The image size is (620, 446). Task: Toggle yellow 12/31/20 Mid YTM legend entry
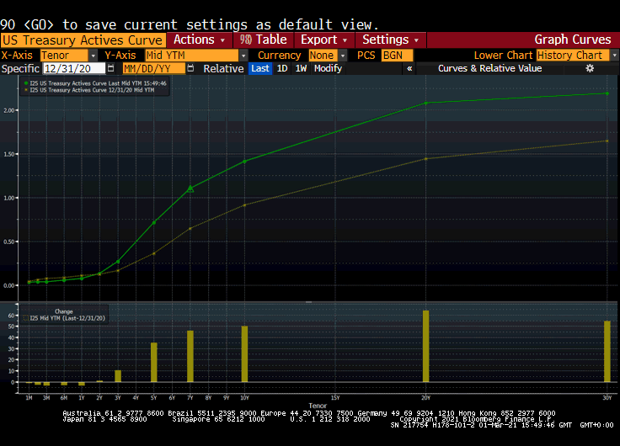click(90, 90)
